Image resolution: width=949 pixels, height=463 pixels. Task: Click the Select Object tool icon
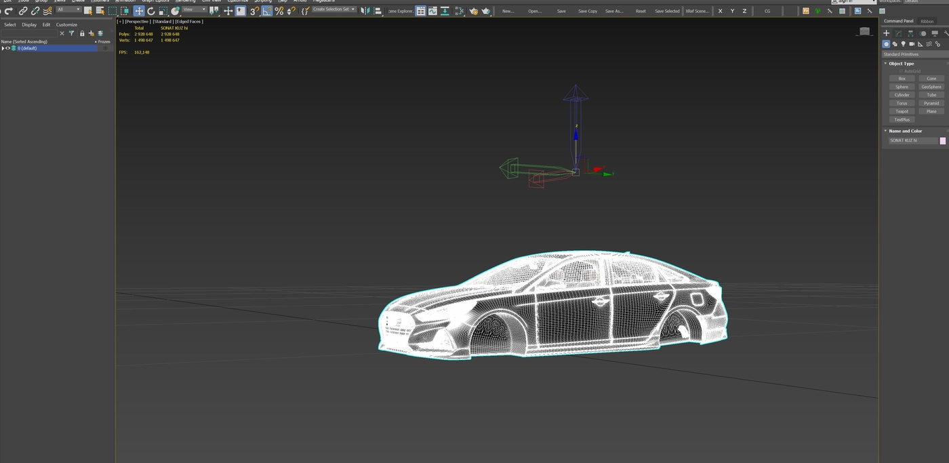[x=88, y=11]
